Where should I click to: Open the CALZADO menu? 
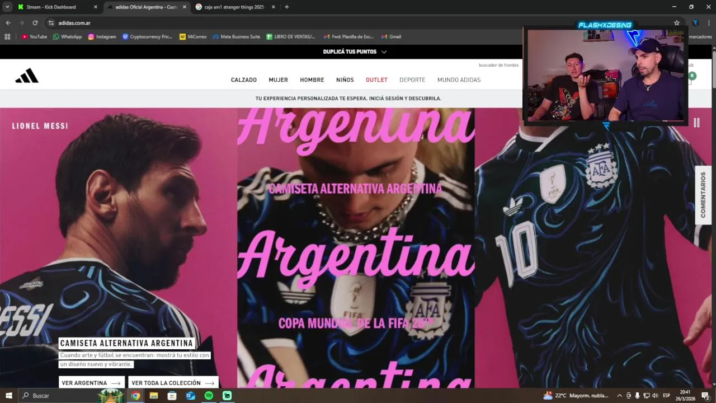tap(244, 80)
